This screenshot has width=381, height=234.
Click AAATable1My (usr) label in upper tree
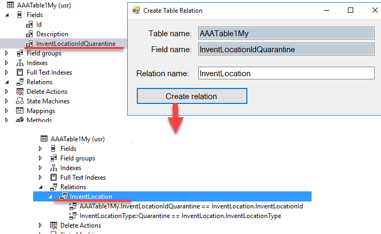point(44,5)
